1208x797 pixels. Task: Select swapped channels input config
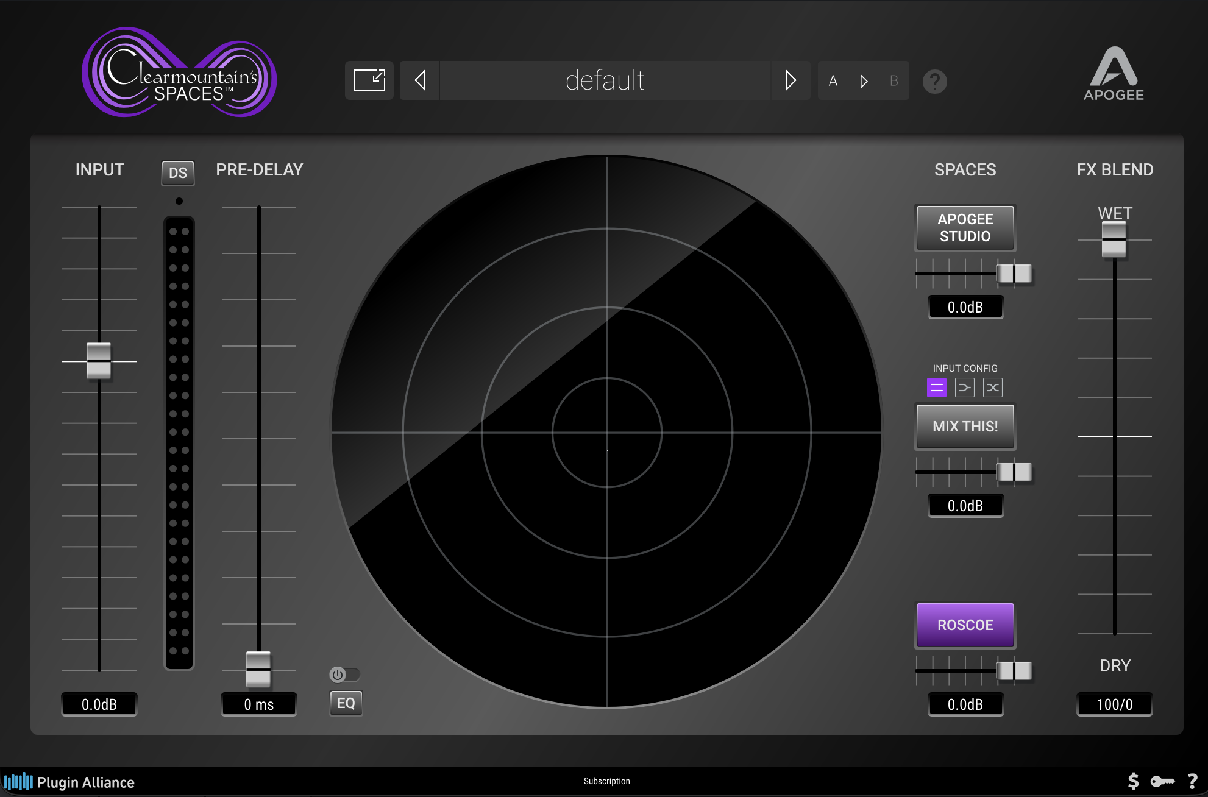[x=993, y=388]
